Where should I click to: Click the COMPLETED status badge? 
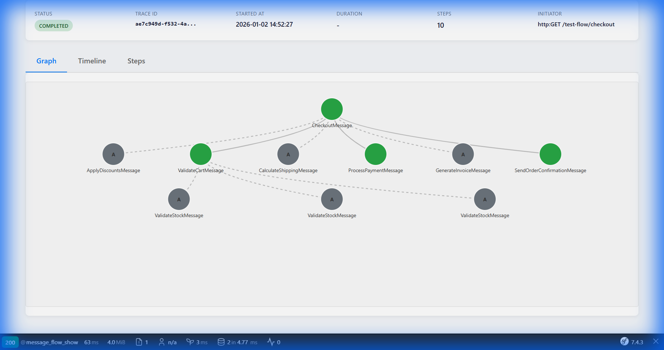(x=53, y=26)
